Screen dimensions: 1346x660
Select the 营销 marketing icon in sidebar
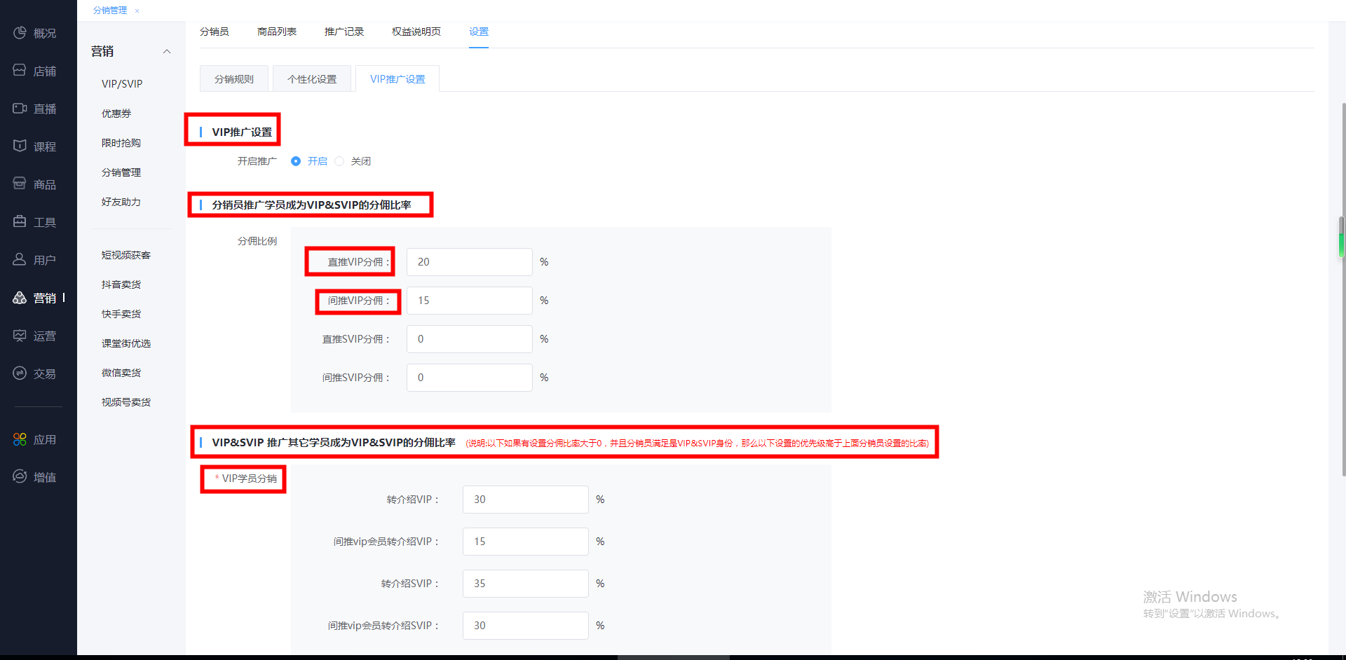(x=20, y=298)
